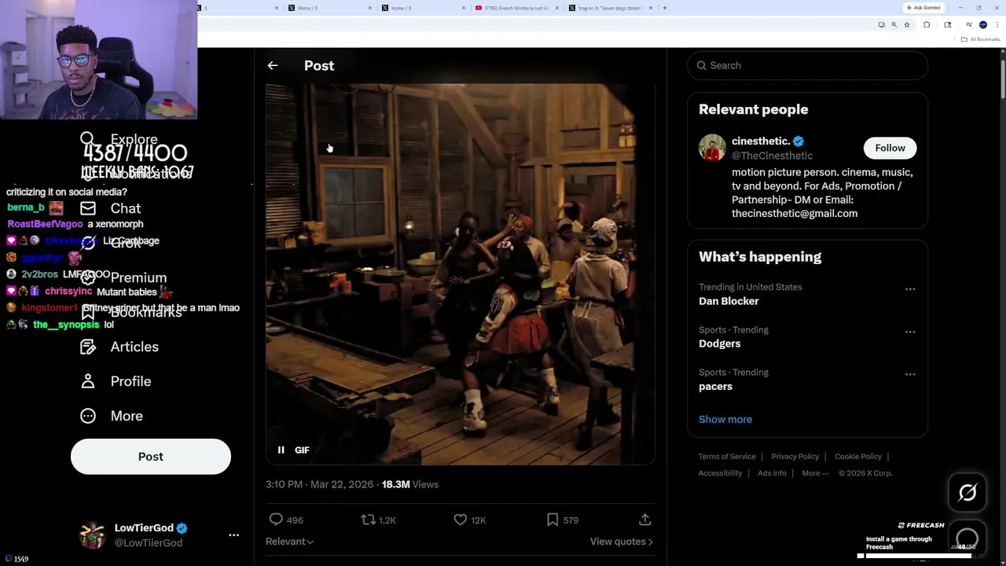Bookmark this page with star icon

(906, 25)
